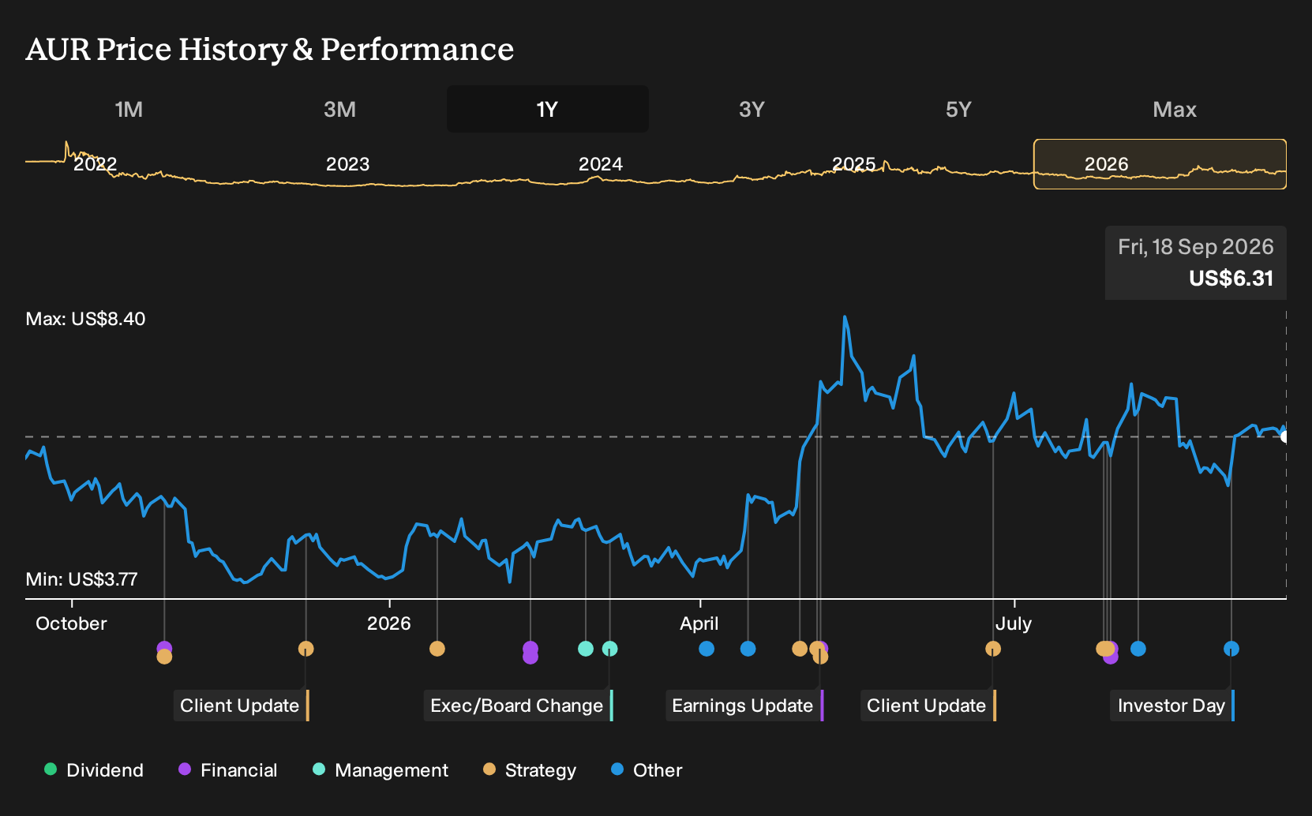Click the 2026 label on main chart axis
Image resolution: width=1312 pixels, height=816 pixels.
tap(389, 623)
